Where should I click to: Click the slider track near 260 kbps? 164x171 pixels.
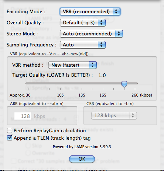[135, 84]
